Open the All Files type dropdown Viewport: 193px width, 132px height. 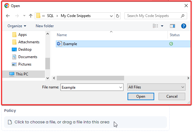click(156, 87)
